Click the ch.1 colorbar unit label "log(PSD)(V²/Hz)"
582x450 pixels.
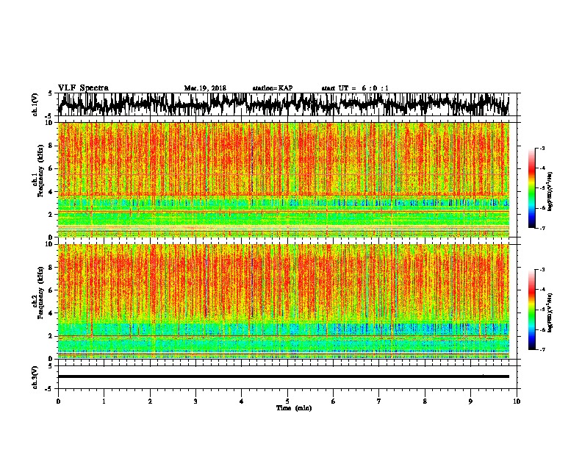click(x=550, y=191)
